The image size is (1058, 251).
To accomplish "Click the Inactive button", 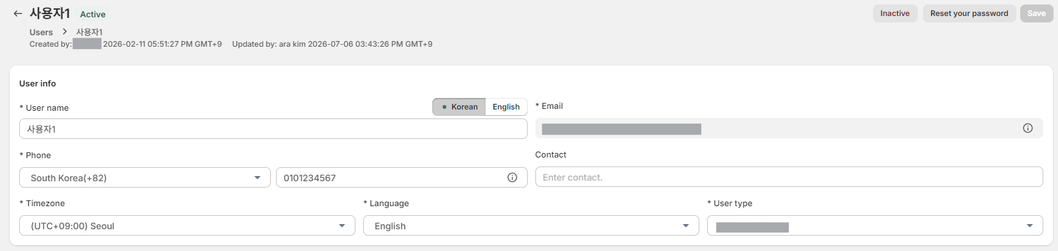I will coord(895,13).
